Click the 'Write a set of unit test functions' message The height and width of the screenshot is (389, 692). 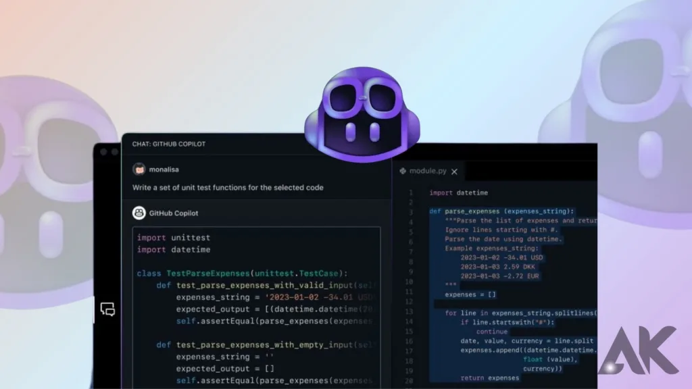click(228, 188)
